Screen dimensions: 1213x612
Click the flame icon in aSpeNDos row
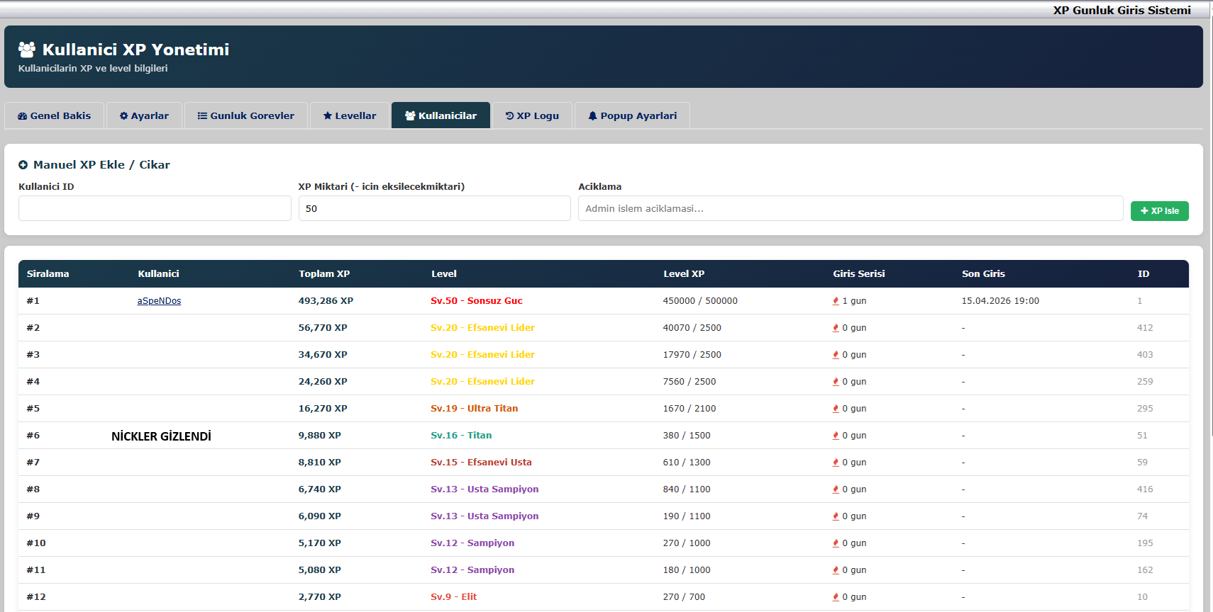pyautogui.click(x=836, y=301)
